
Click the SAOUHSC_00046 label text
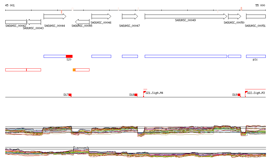tap(101, 23)
